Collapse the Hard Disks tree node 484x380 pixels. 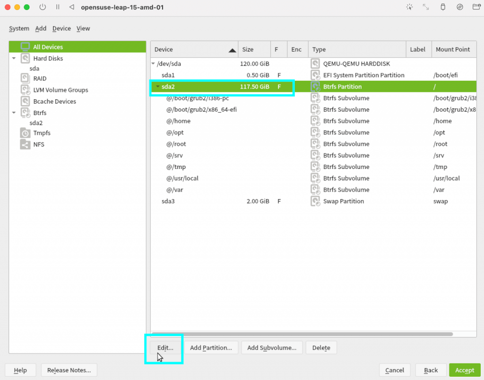pyautogui.click(x=14, y=58)
